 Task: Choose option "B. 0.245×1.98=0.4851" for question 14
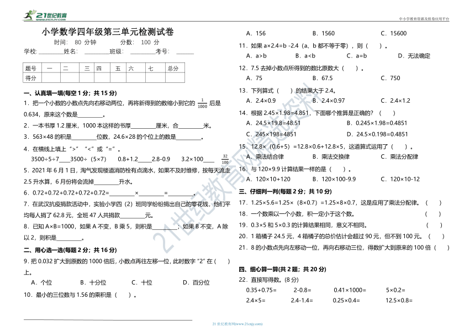pyautogui.click(x=377, y=123)
